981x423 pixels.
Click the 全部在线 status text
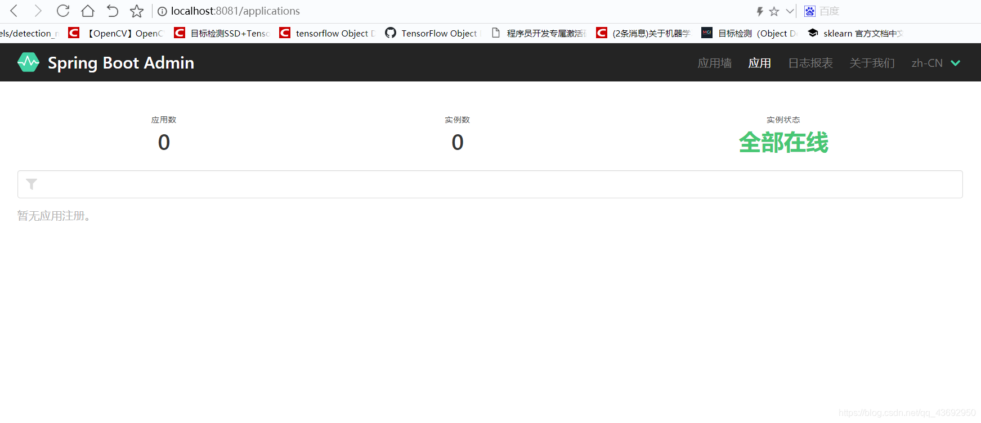(x=783, y=143)
